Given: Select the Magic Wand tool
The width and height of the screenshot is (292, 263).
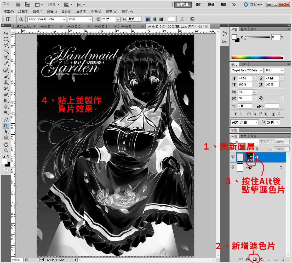Looking at the screenshot, I should [x=6, y=51].
